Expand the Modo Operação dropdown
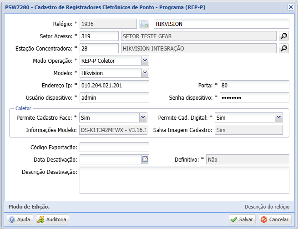Image resolution: width=298 pixels, height=229 pixels. click(145, 61)
